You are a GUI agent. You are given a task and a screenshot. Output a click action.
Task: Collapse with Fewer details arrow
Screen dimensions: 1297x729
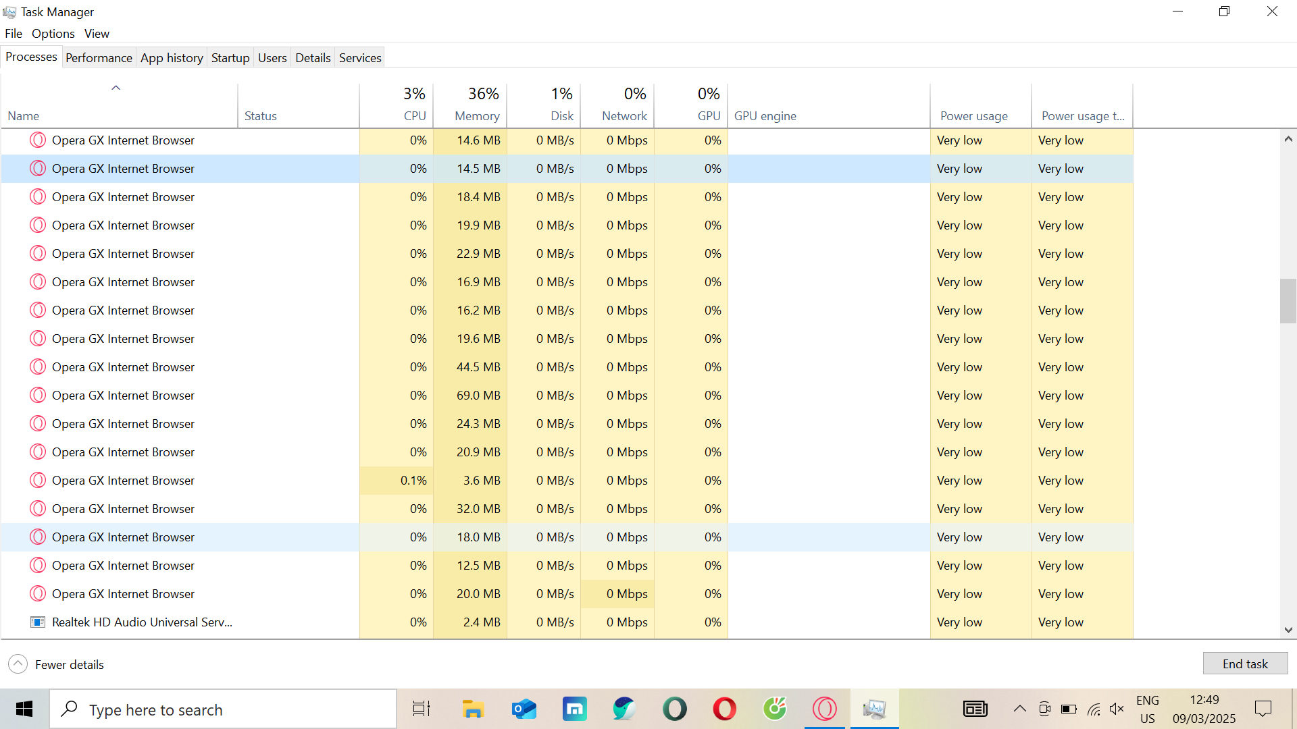(x=18, y=664)
